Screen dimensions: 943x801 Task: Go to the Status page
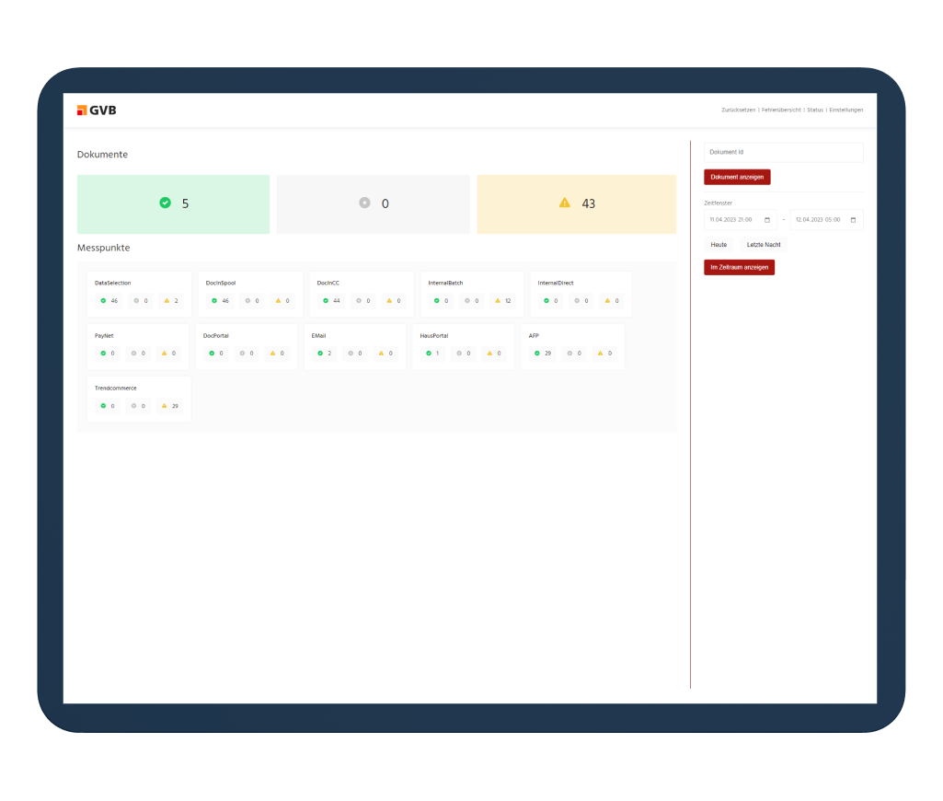click(815, 110)
